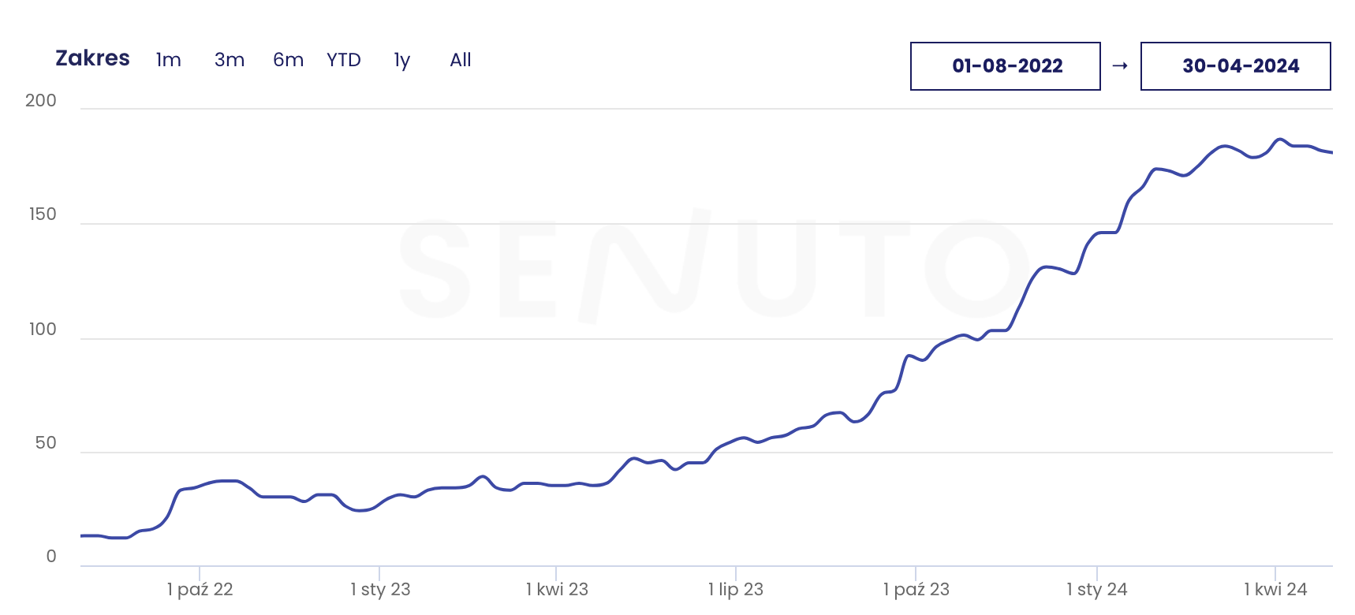Click the '1 kwi 24' axis label

point(1275,589)
